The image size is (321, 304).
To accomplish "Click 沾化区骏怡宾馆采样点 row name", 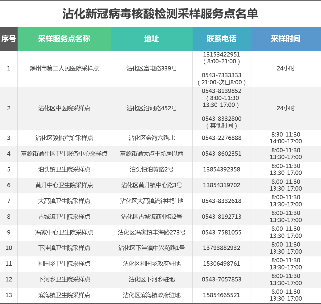I will (64, 138).
